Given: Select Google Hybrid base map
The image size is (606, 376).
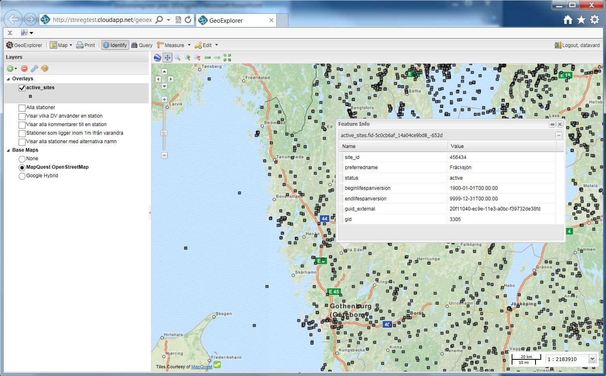Looking at the screenshot, I should [22, 176].
